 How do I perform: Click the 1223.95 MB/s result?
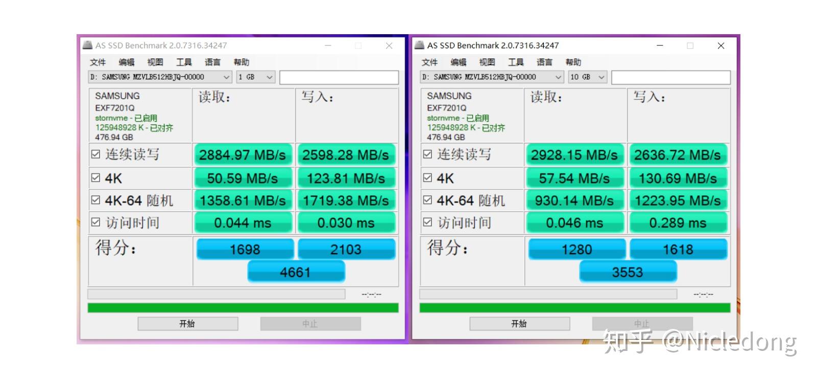(x=678, y=200)
